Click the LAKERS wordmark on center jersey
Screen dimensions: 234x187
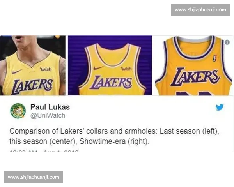[x=111, y=82]
